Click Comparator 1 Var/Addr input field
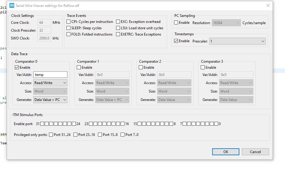This screenshot has width=285, height=170. (112, 75)
